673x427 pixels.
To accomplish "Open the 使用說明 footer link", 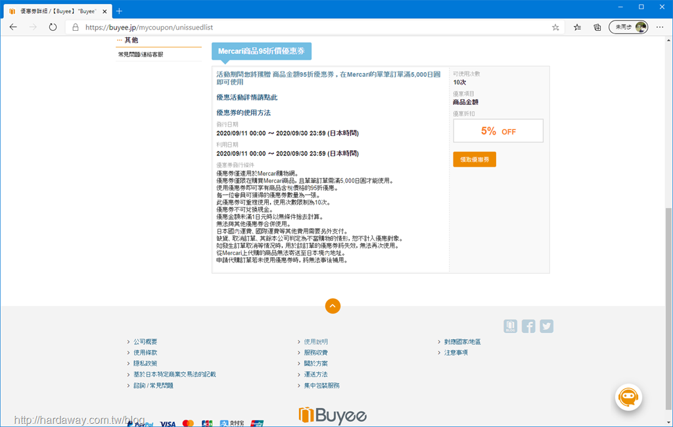I will coord(316,342).
